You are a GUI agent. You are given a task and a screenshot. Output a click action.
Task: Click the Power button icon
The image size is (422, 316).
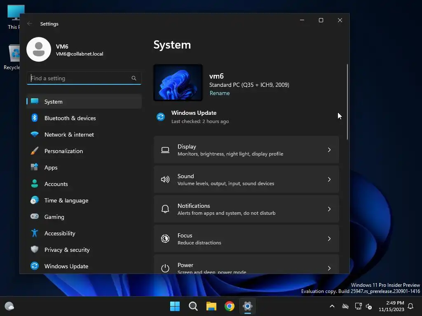pyautogui.click(x=165, y=268)
